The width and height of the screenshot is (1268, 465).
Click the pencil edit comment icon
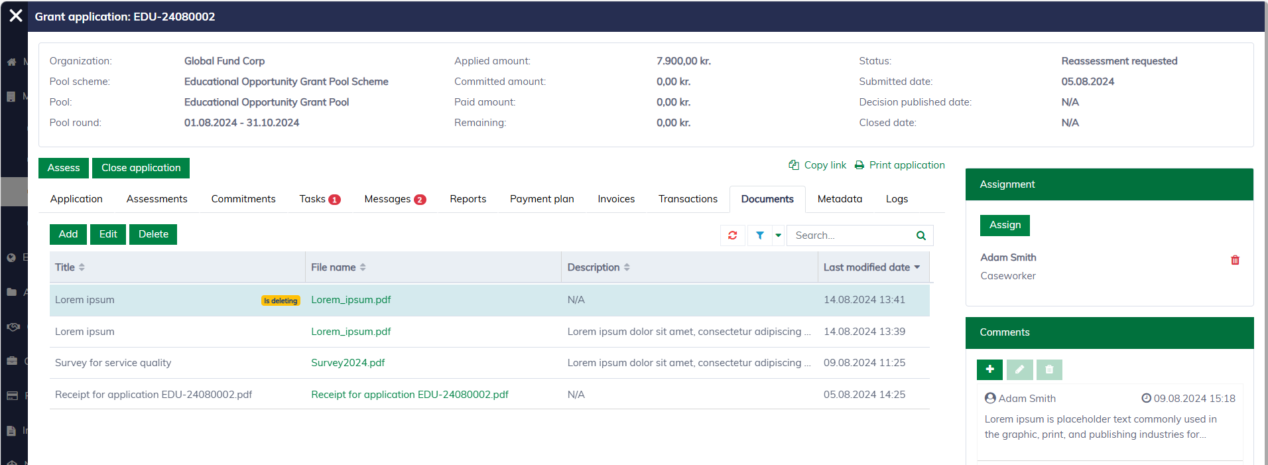1019,369
